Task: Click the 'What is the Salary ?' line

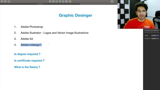Action: pos(27,67)
